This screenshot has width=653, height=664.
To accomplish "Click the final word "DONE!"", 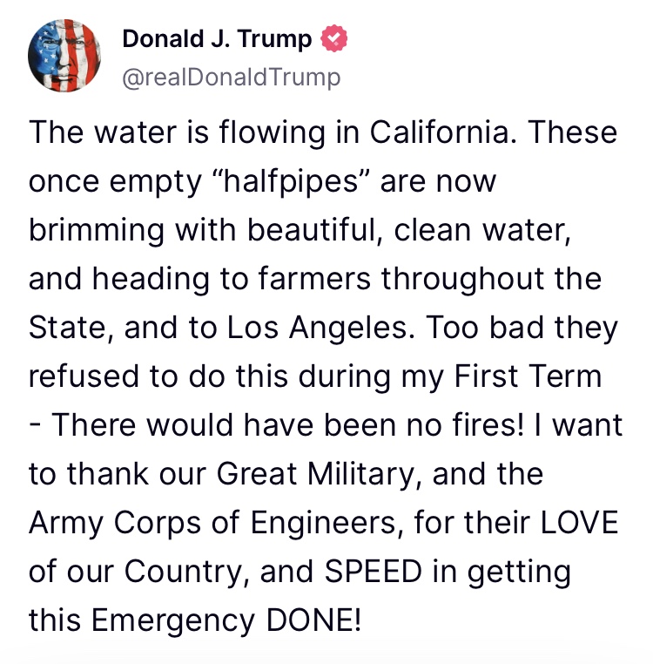I will (313, 620).
